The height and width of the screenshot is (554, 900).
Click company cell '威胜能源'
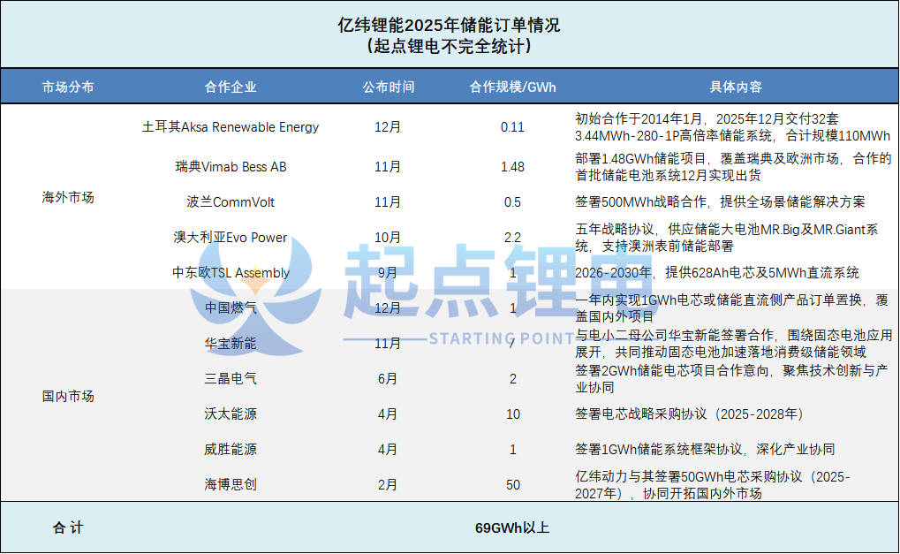231,450
